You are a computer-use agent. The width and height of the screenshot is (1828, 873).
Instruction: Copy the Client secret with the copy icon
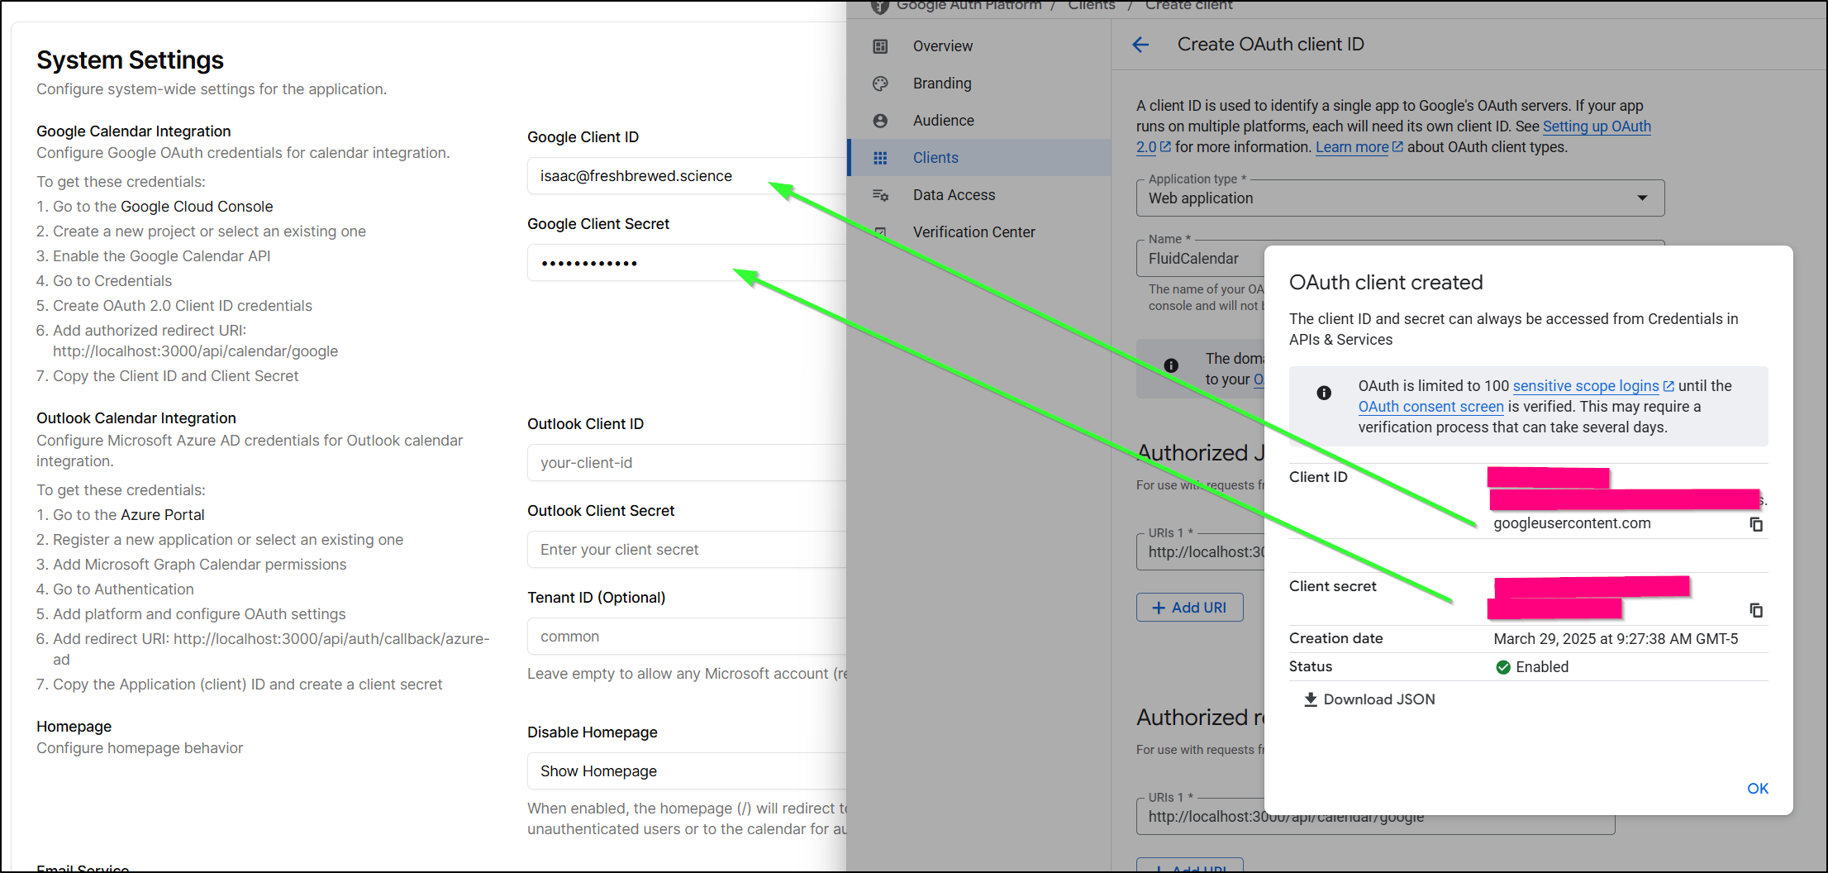tap(1756, 610)
